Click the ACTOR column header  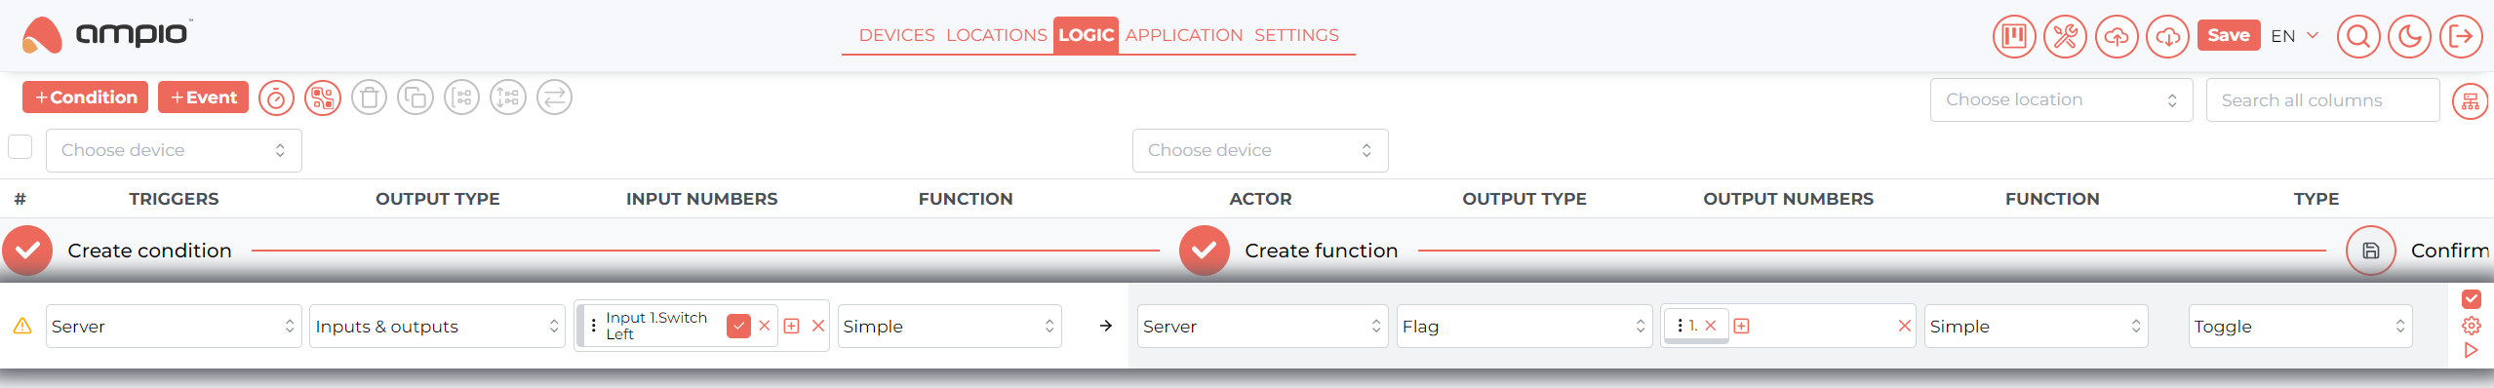tap(1260, 199)
